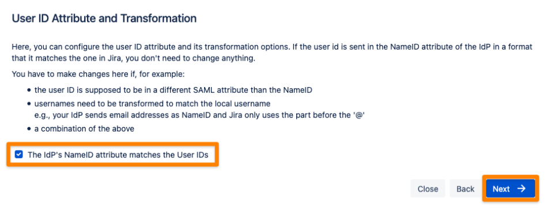Dismiss the wizard using the Close button
Screen dimensions: 547x210
tap(428, 189)
